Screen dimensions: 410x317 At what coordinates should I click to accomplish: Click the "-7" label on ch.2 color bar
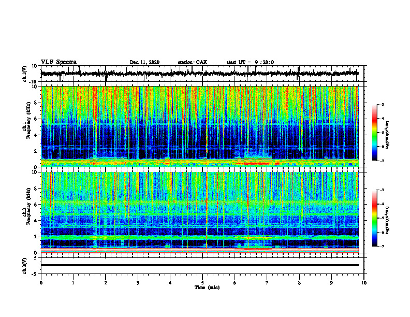382,246
